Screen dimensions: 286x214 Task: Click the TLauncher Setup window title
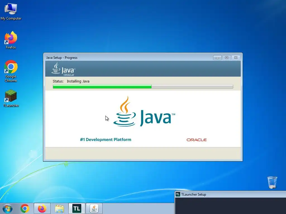tap(194, 194)
